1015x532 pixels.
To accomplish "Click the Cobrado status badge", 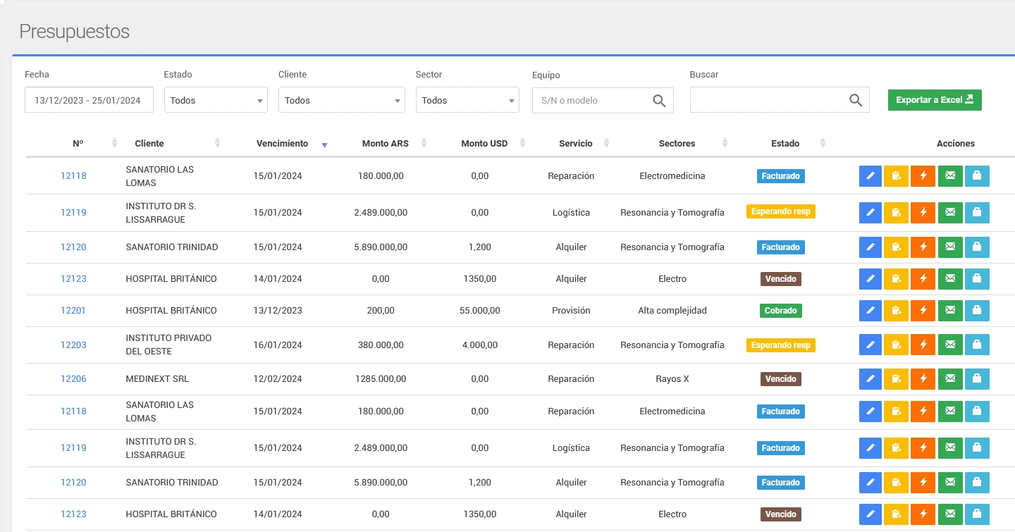I will point(781,310).
